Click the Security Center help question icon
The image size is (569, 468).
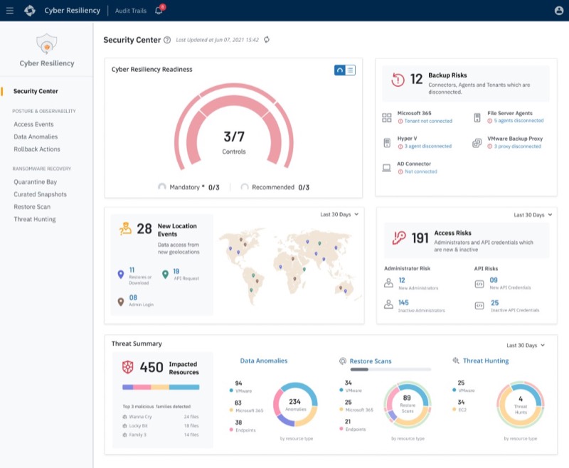[x=167, y=40]
